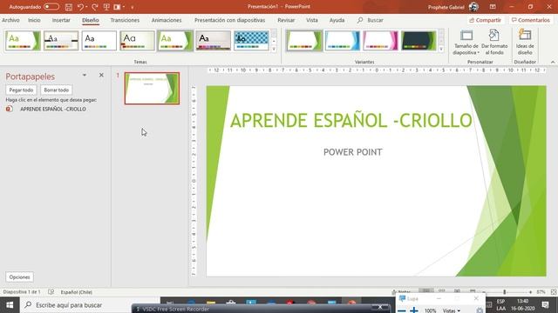Image resolution: width=558 pixels, height=313 pixels.
Task: Click the subtitle POWER POINT
Action: pyautogui.click(x=352, y=152)
